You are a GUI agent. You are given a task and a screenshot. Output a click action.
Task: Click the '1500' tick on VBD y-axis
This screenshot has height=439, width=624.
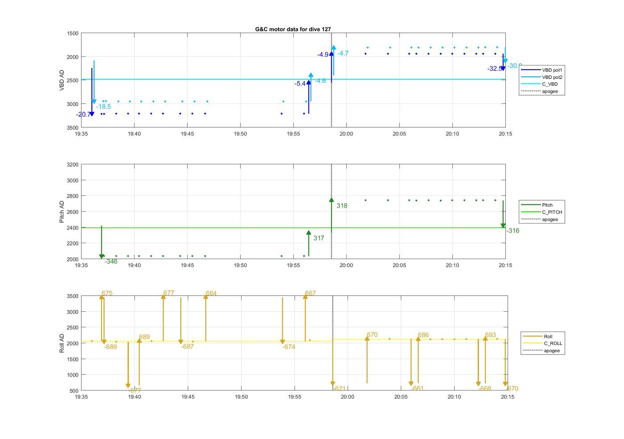point(72,33)
